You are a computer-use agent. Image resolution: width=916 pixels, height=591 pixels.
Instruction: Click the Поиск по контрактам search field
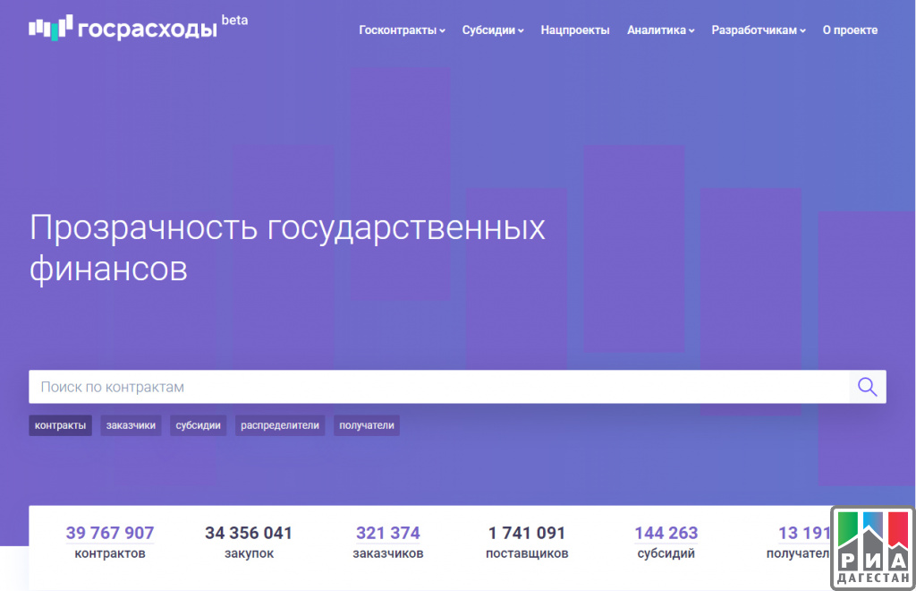pos(438,387)
